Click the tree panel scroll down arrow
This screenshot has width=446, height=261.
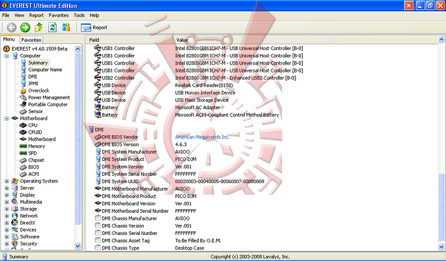[77, 246]
